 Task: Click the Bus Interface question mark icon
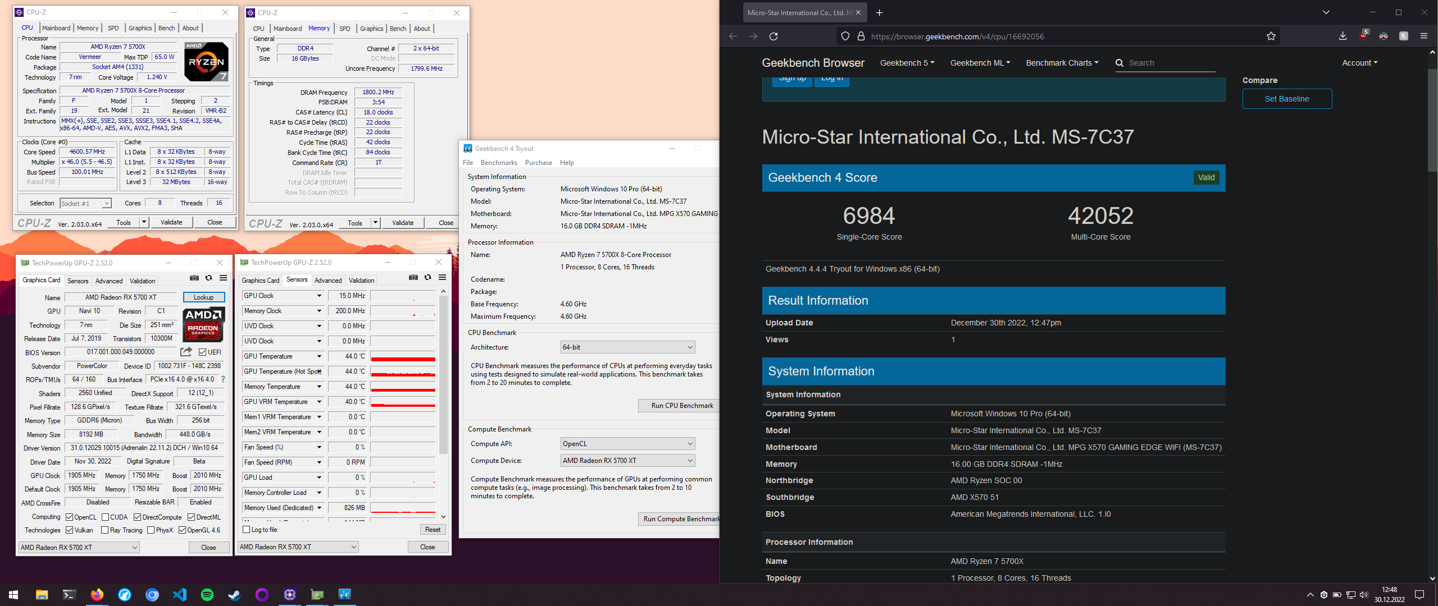coord(223,379)
